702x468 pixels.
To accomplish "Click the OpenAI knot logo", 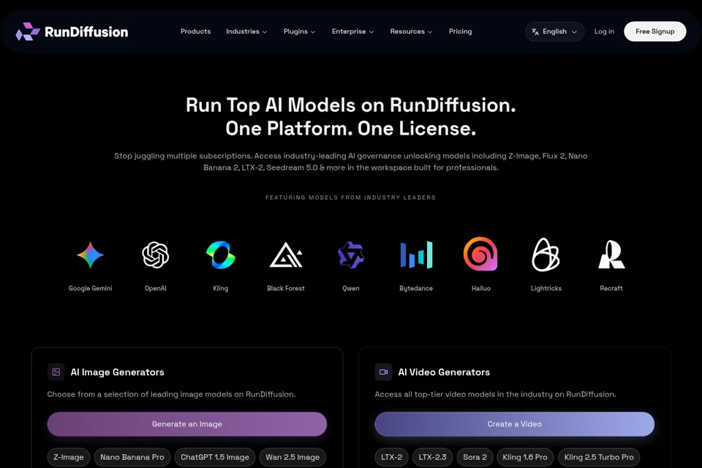I will (155, 254).
